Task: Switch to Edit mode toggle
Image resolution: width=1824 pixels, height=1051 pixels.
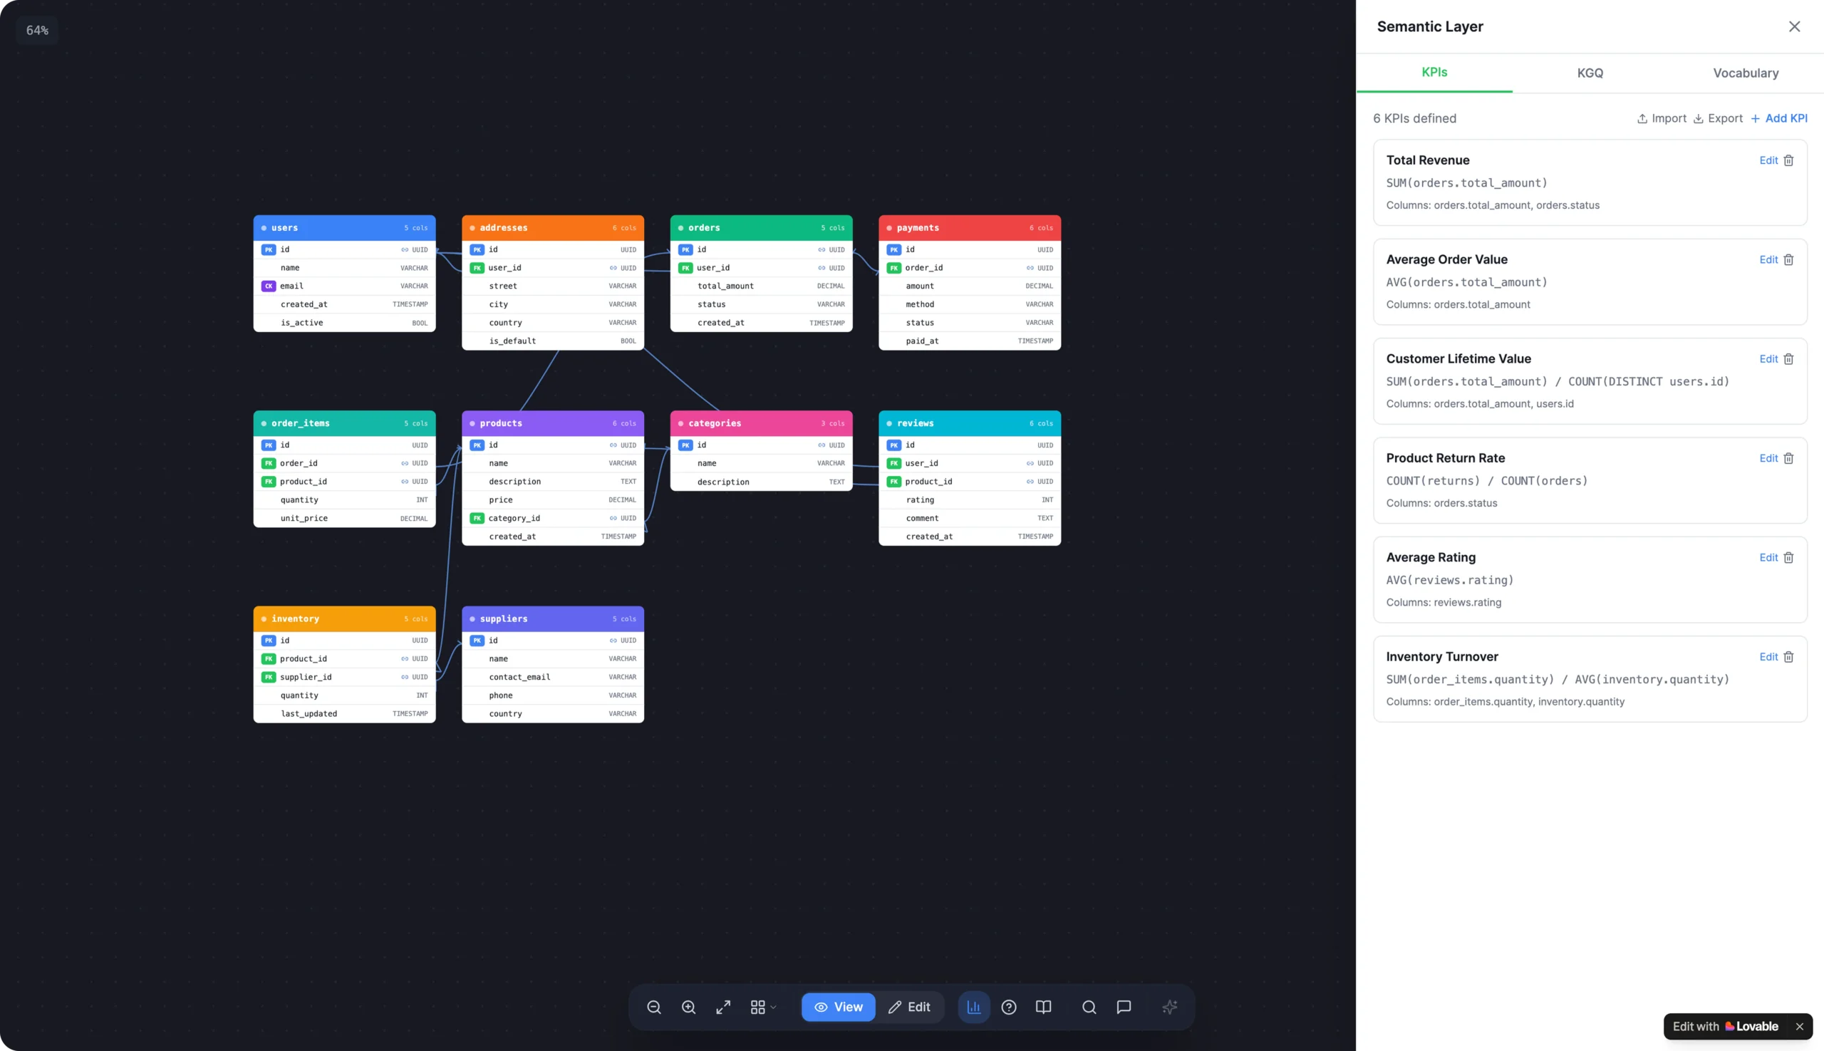Action: 908,1007
